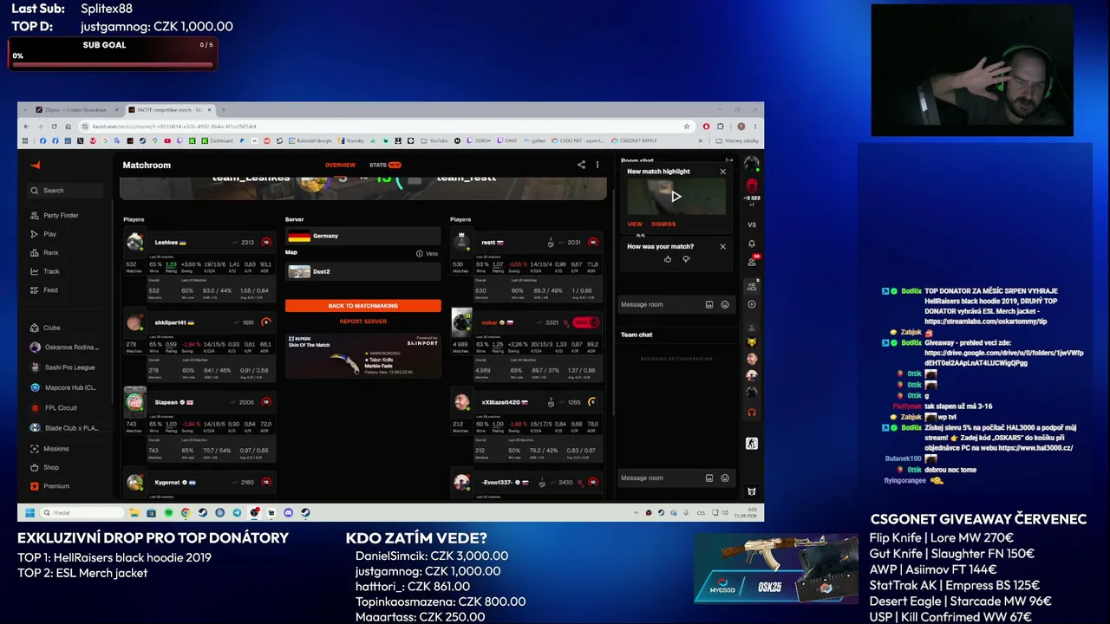Switch to the Creator Showdown browser tab
The height and width of the screenshot is (624, 1110).
76,110
